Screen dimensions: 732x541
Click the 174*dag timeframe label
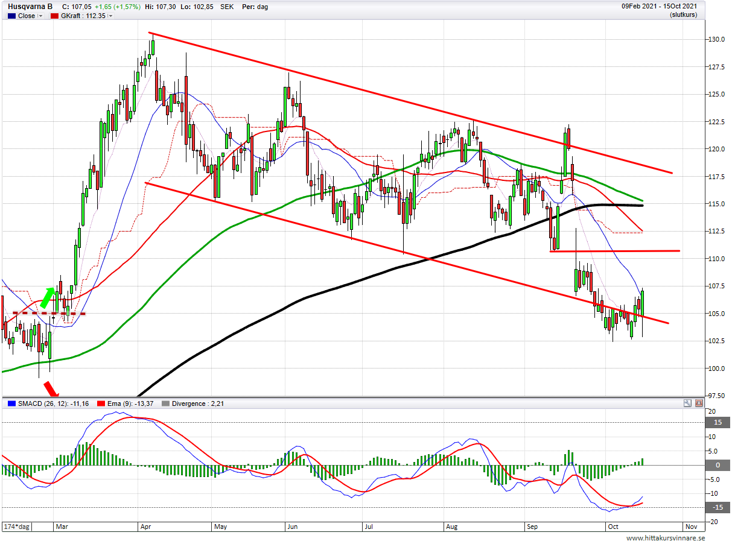17,526
